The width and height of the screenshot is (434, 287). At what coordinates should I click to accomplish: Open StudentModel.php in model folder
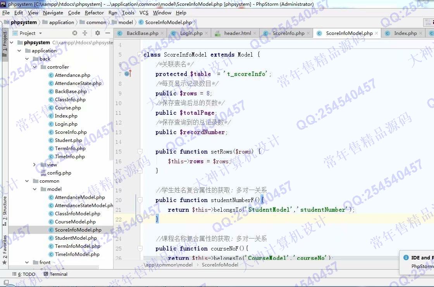coord(76,238)
